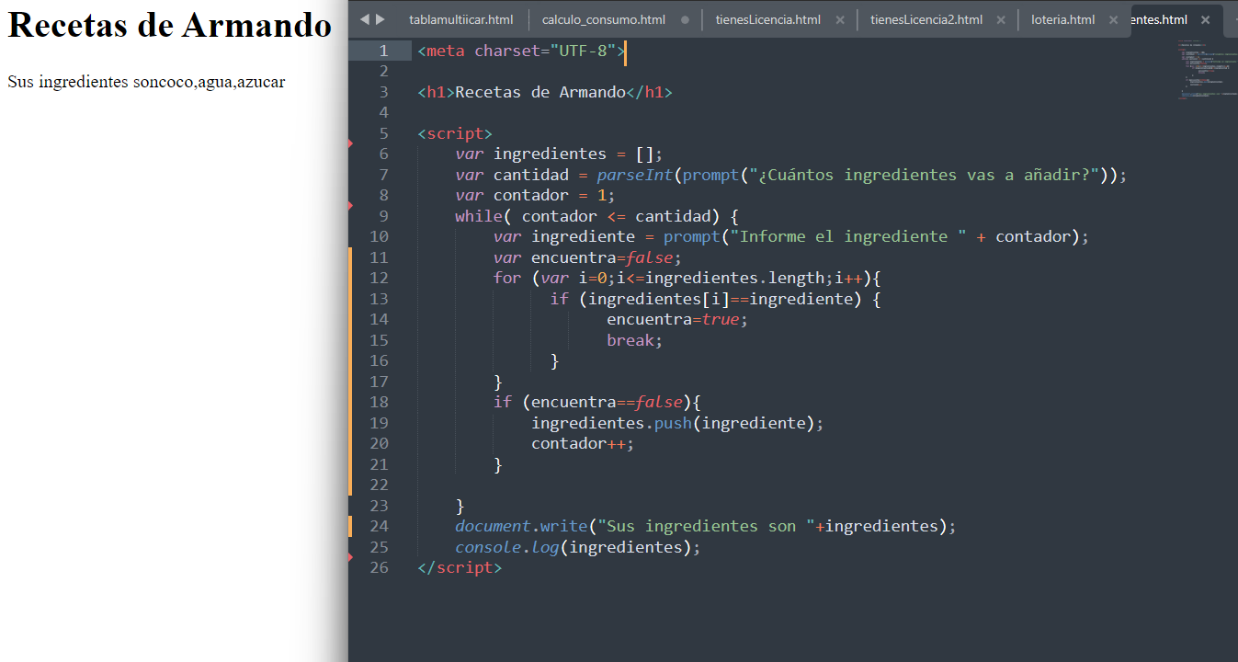This screenshot has height=662, width=1238.
Task: Place cursor on 'UTF-8' in the meta tag
Action: click(583, 51)
